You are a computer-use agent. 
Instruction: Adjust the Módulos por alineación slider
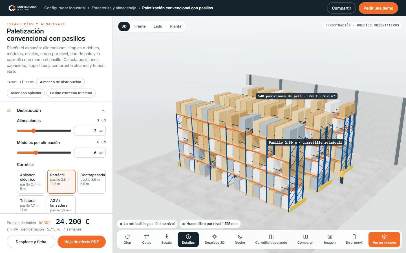[x=44, y=153]
